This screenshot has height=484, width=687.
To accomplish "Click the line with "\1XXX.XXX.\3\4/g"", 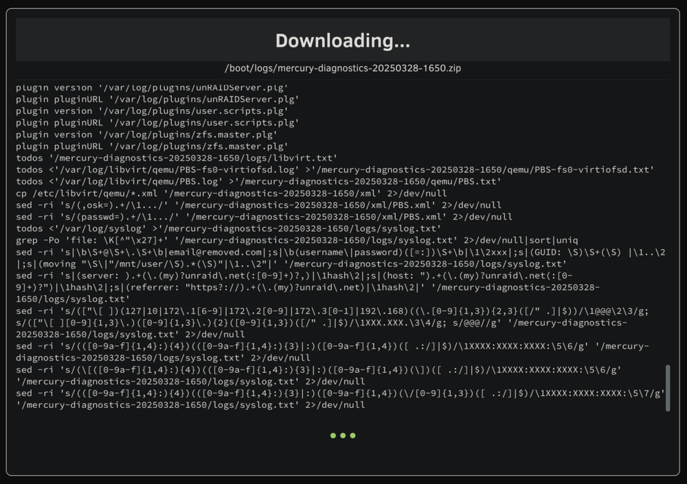I will [x=322, y=323].
